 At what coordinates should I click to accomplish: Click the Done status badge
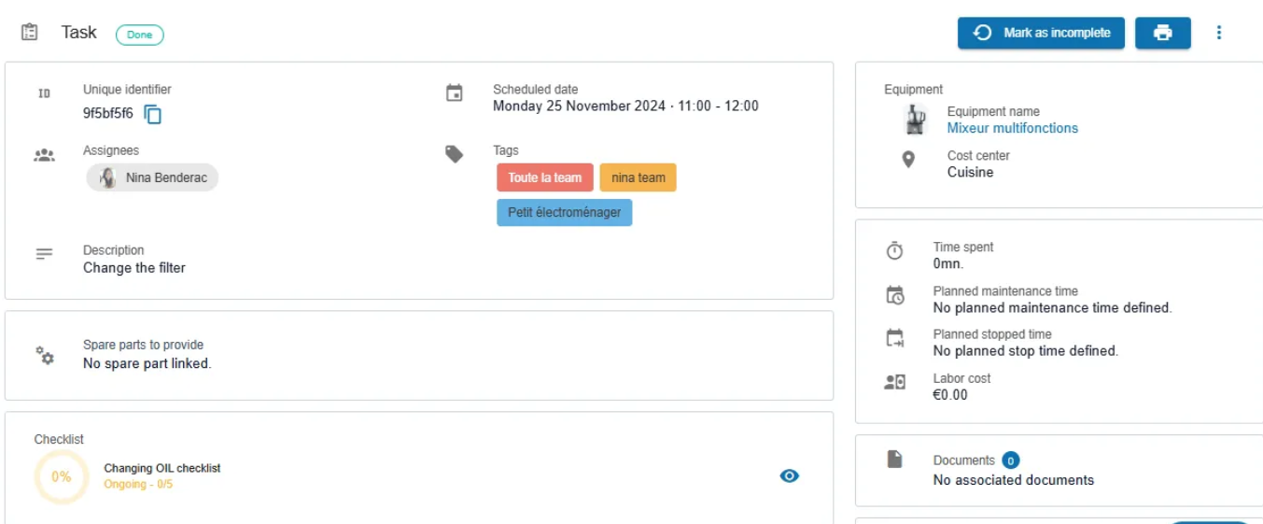pos(140,35)
